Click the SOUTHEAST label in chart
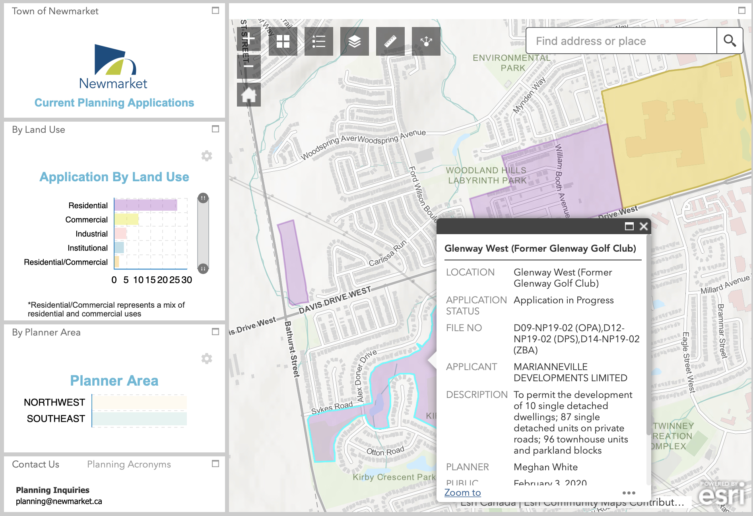Screen dimensions: 753x516 click(x=56, y=419)
